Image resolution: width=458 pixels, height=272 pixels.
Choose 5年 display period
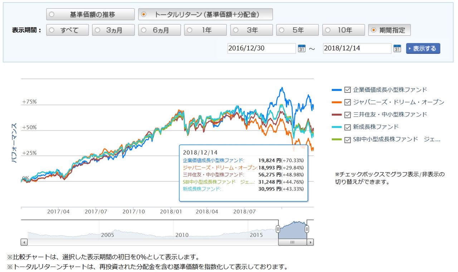[x=297, y=30]
